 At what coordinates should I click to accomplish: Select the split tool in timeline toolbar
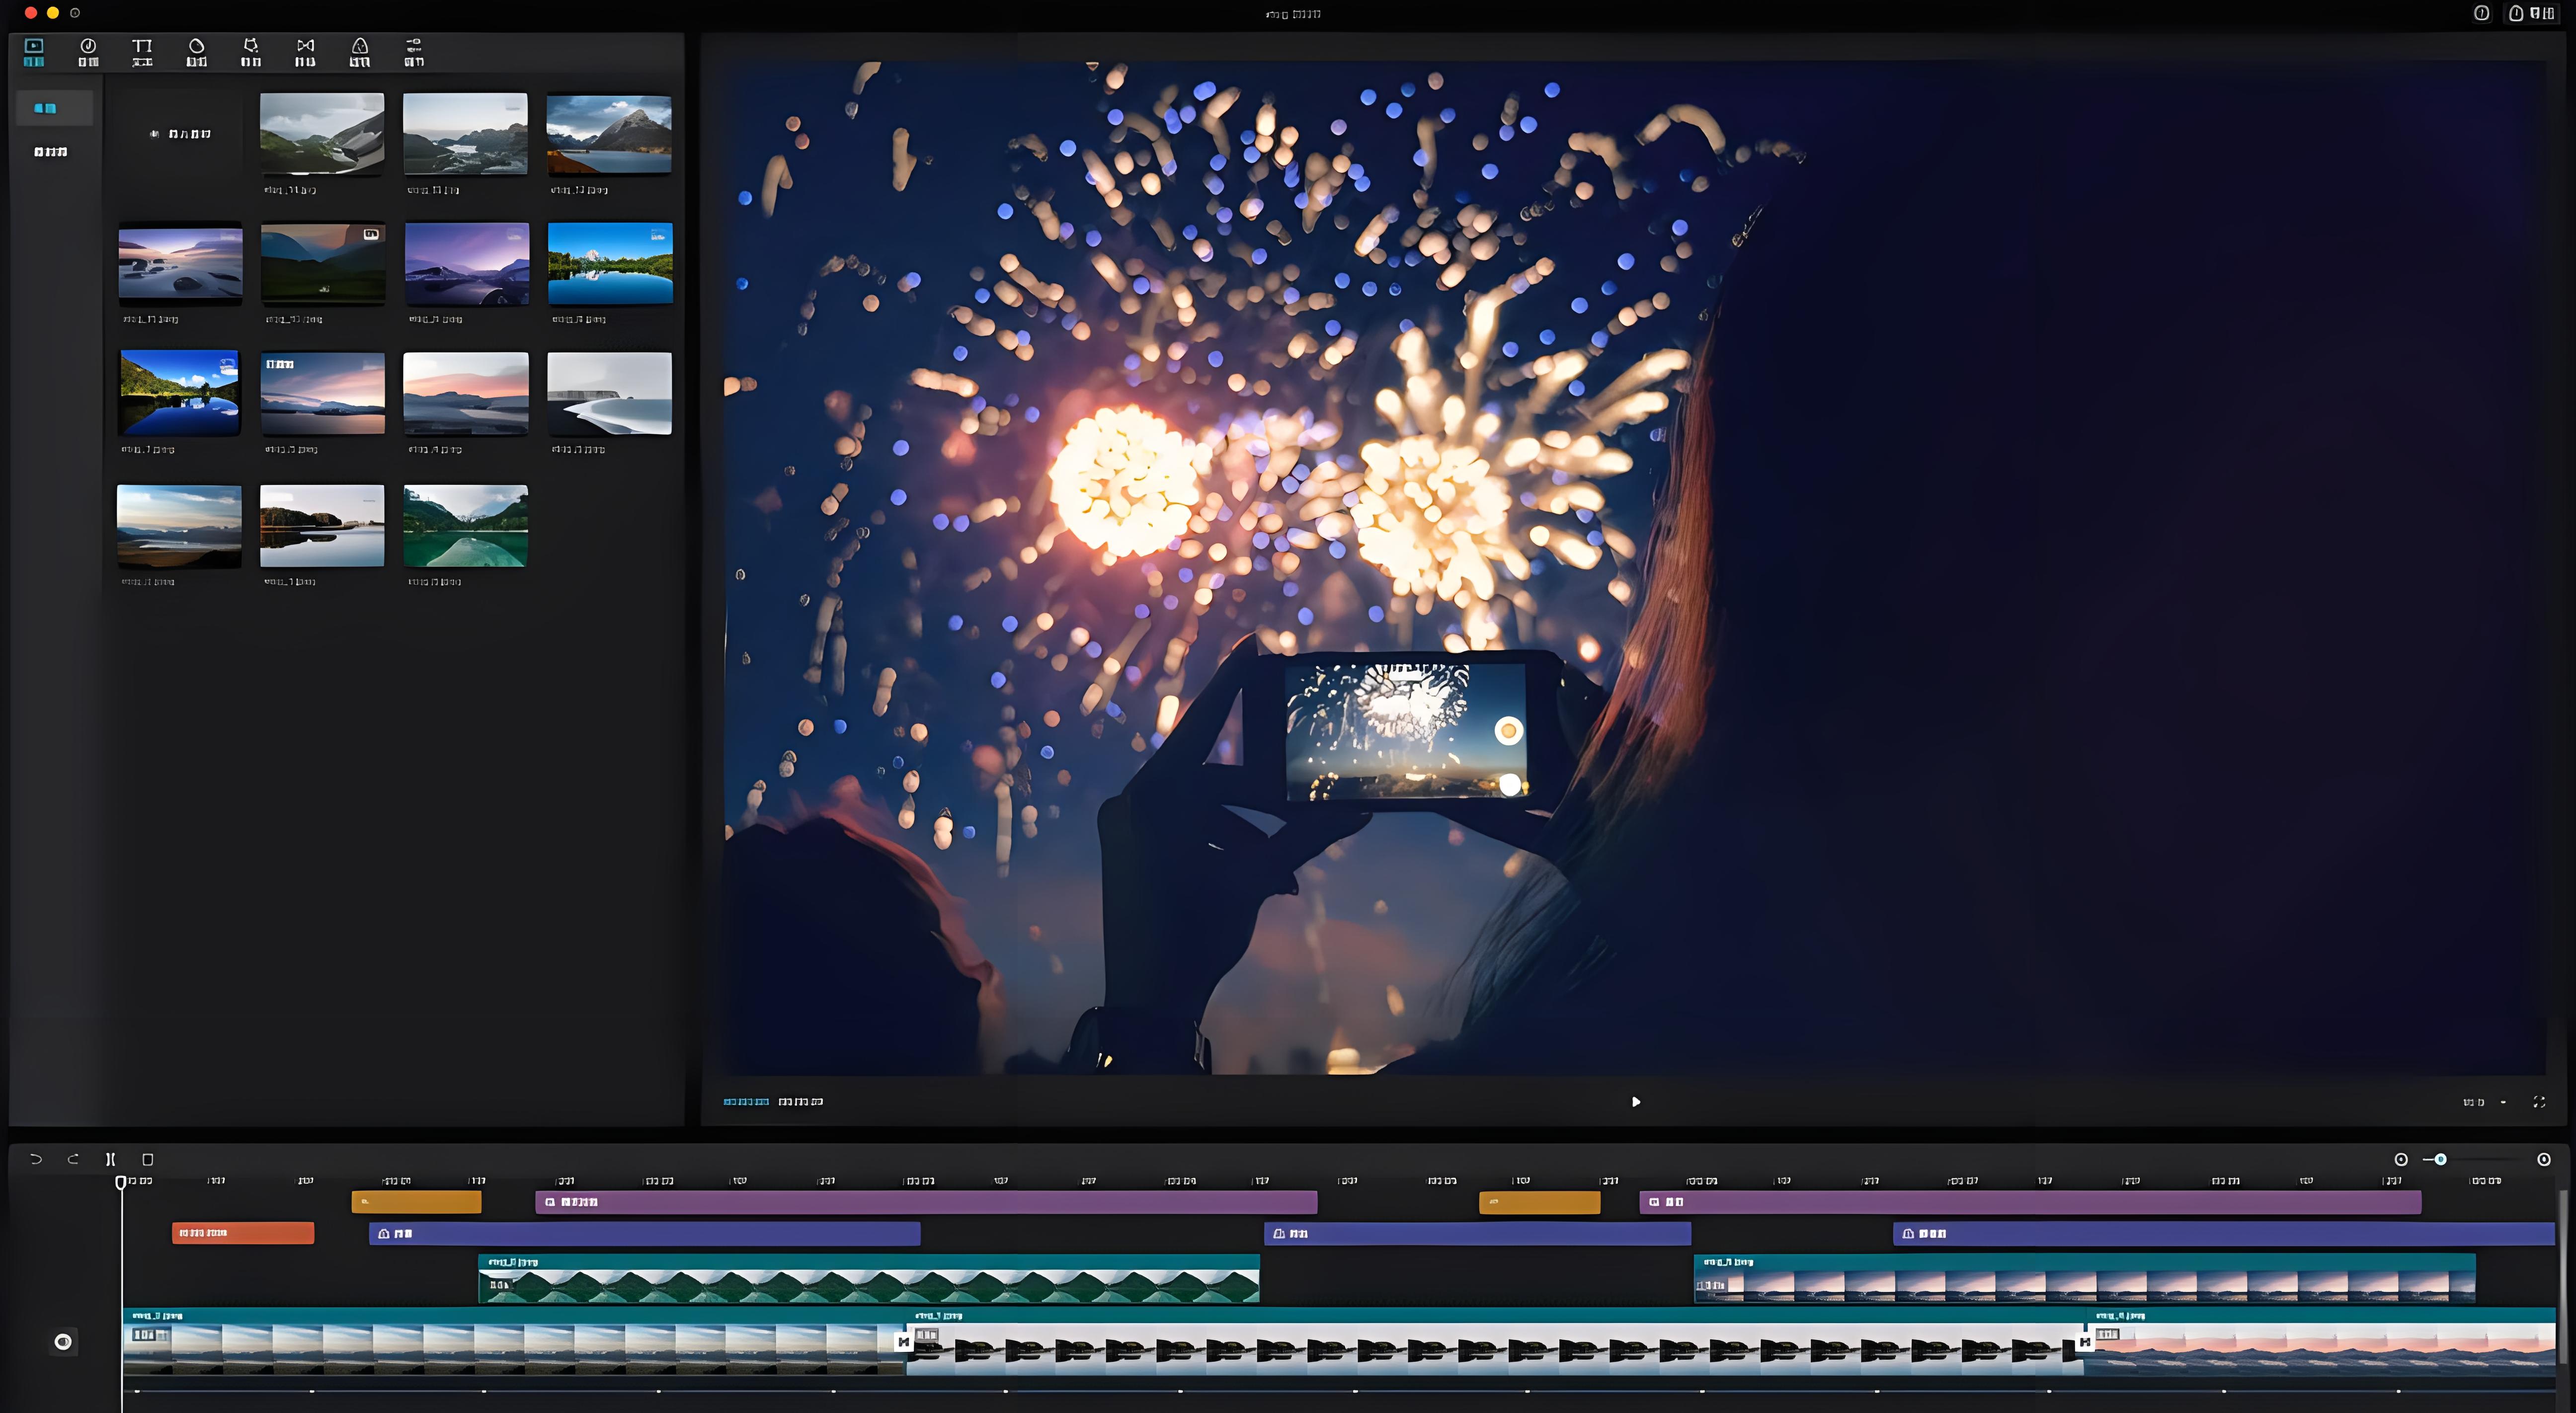pos(111,1159)
